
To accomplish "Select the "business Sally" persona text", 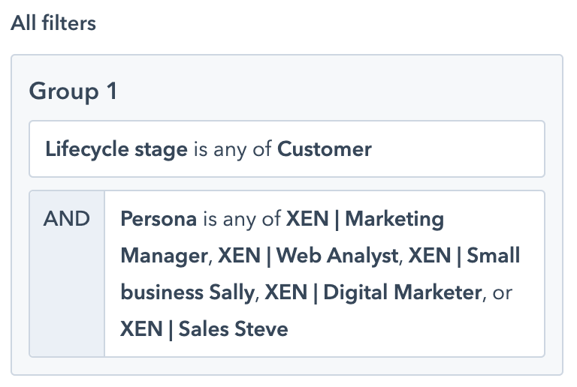I will (186, 292).
